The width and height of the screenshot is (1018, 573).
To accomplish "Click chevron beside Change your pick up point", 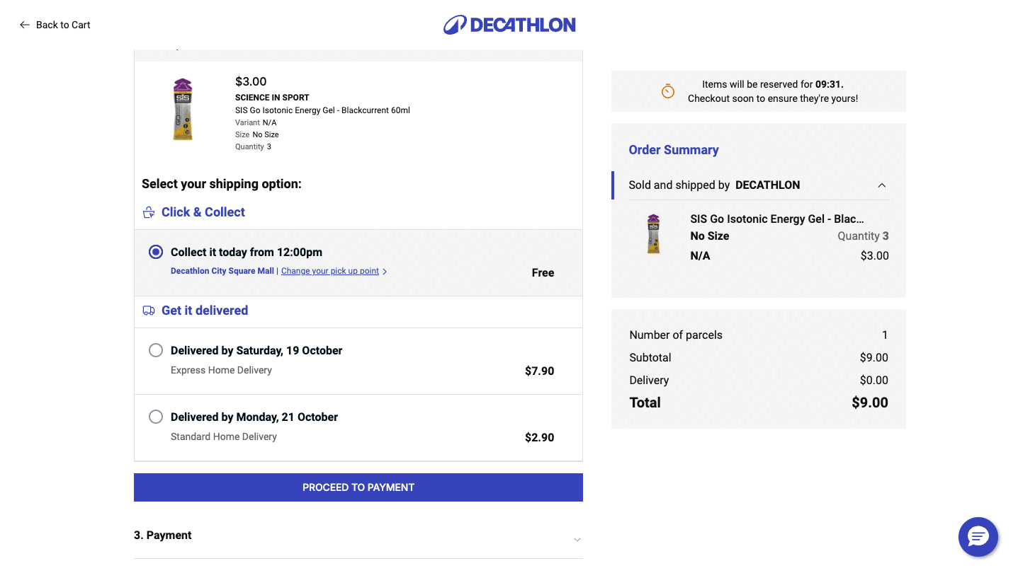I will [385, 272].
